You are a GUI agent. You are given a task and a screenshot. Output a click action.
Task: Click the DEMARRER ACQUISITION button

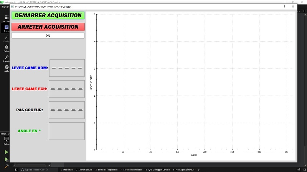tap(48, 15)
